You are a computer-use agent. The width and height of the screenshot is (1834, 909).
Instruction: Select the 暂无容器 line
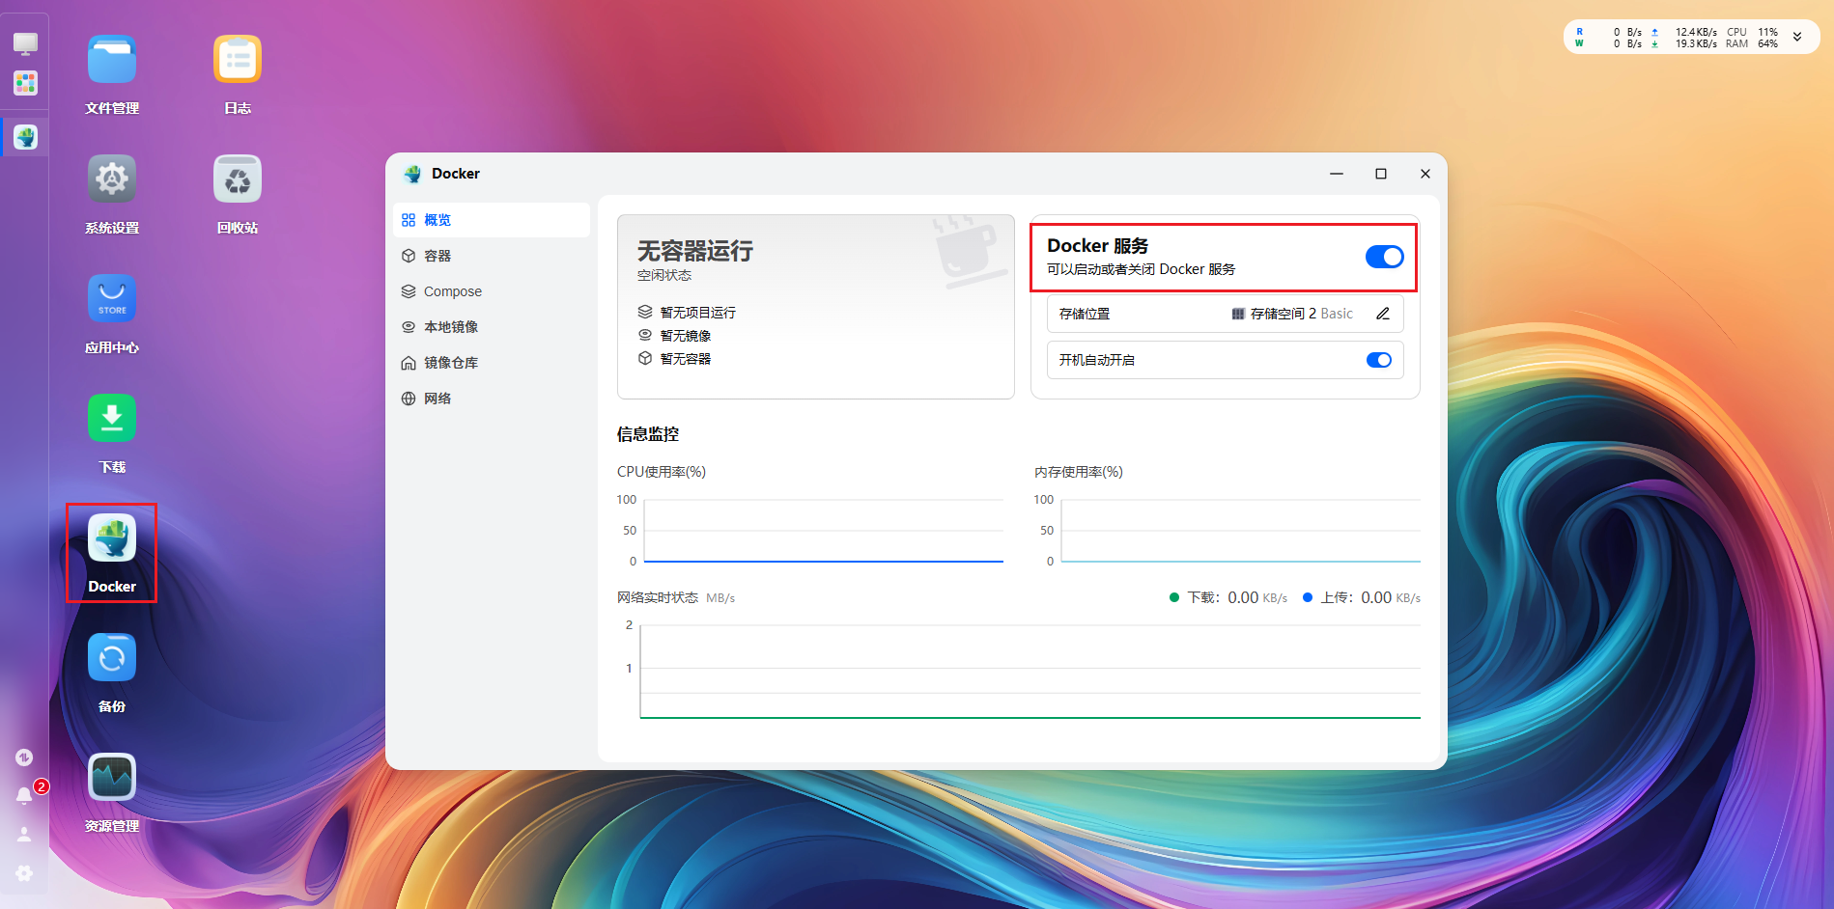point(674,359)
